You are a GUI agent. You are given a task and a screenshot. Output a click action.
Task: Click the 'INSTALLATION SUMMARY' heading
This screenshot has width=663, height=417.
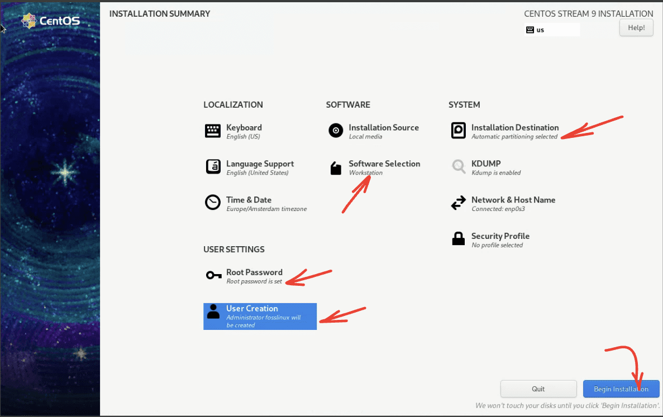coord(159,13)
